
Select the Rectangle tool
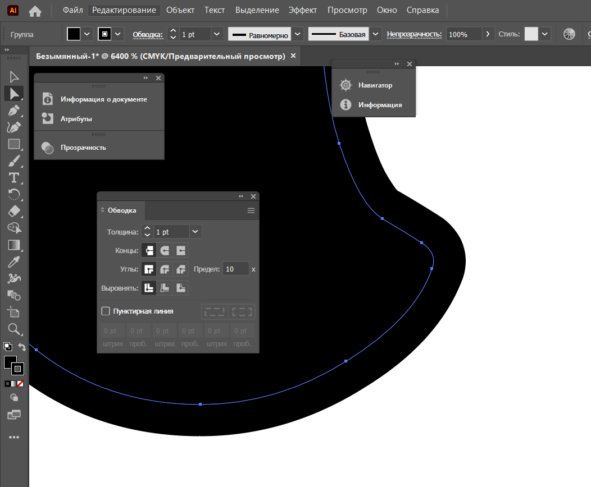click(x=13, y=144)
